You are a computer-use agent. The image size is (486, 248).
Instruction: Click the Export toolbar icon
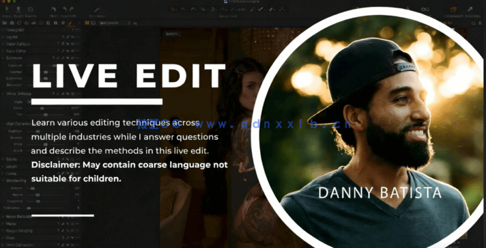coord(18,10)
